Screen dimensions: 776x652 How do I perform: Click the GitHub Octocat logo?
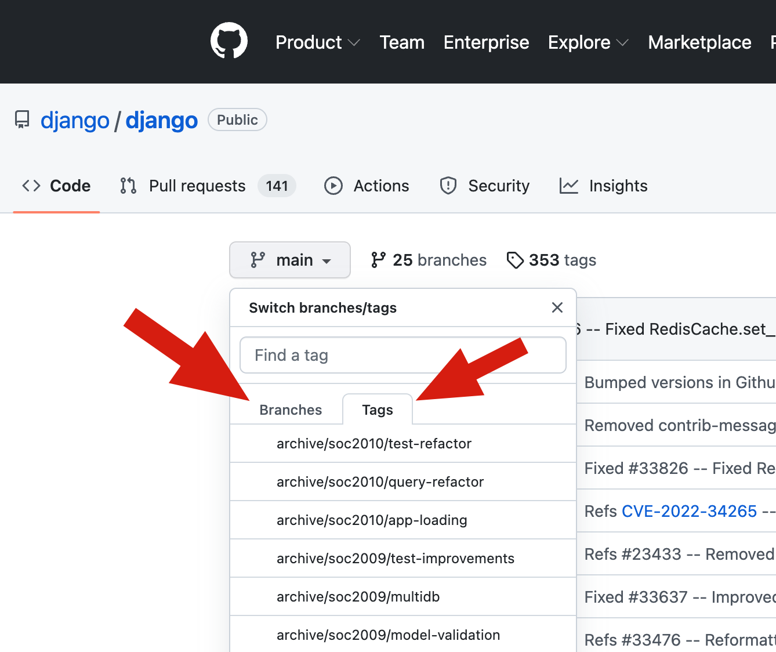click(x=229, y=41)
